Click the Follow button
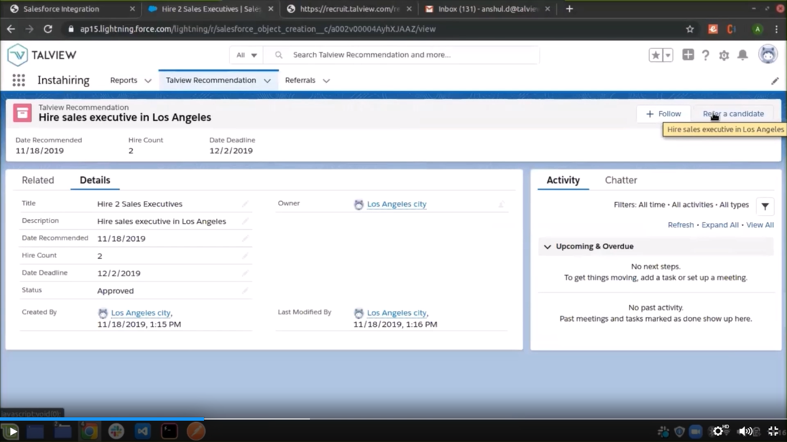The image size is (787, 442). point(664,114)
